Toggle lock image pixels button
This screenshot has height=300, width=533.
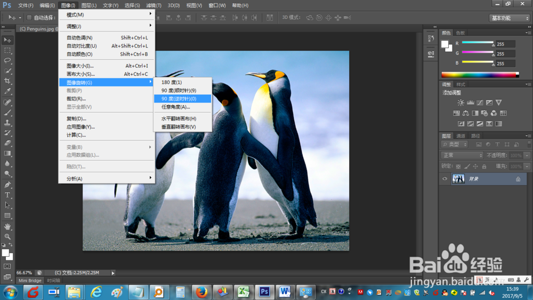click(467, 167)
